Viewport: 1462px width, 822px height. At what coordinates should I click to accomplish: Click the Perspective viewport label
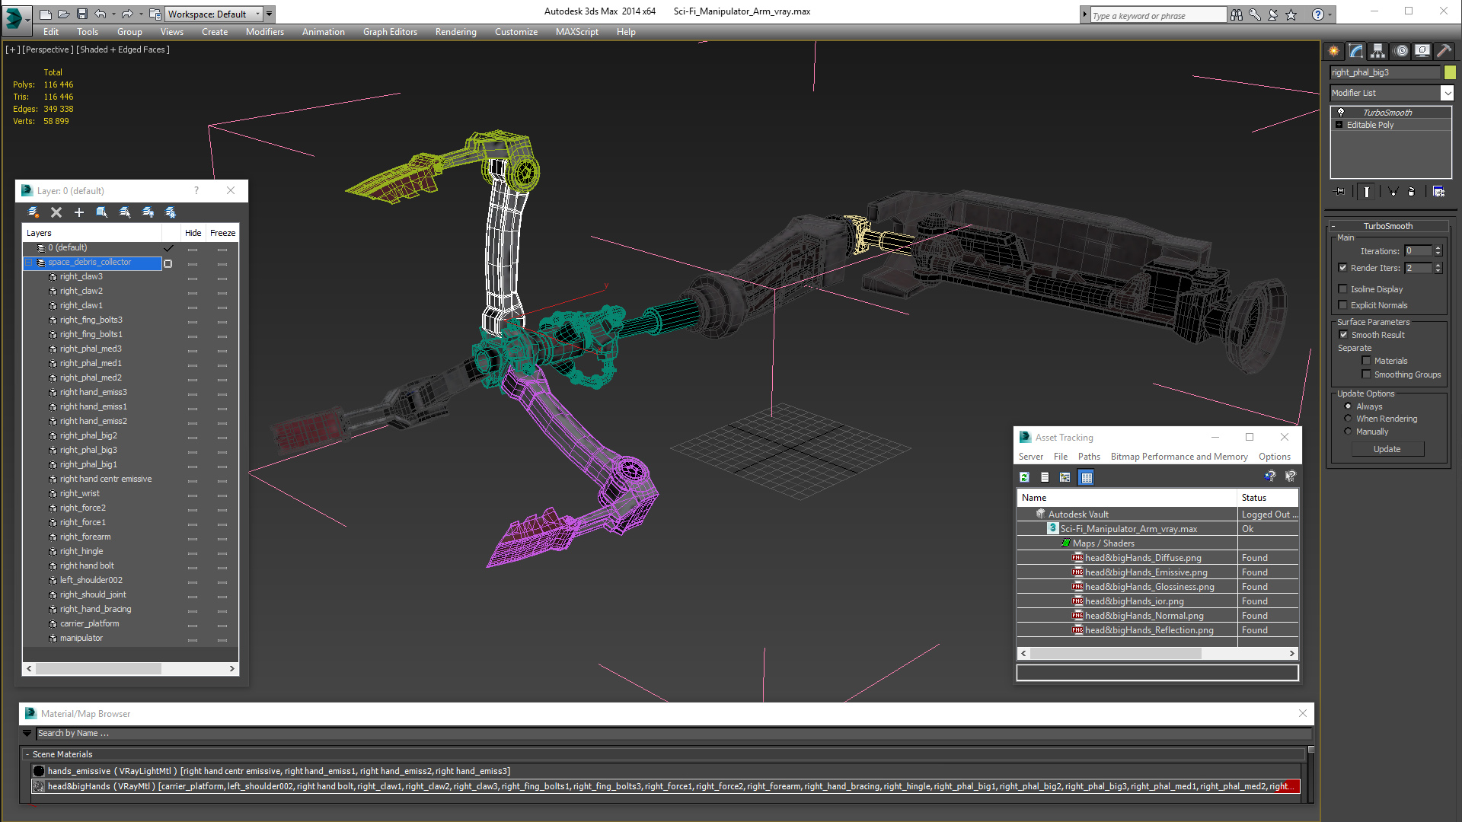[x=48, y=49]
